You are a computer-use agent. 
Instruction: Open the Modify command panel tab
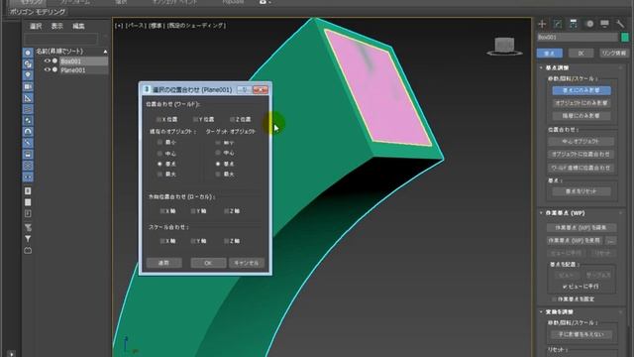tap(558, 24)
